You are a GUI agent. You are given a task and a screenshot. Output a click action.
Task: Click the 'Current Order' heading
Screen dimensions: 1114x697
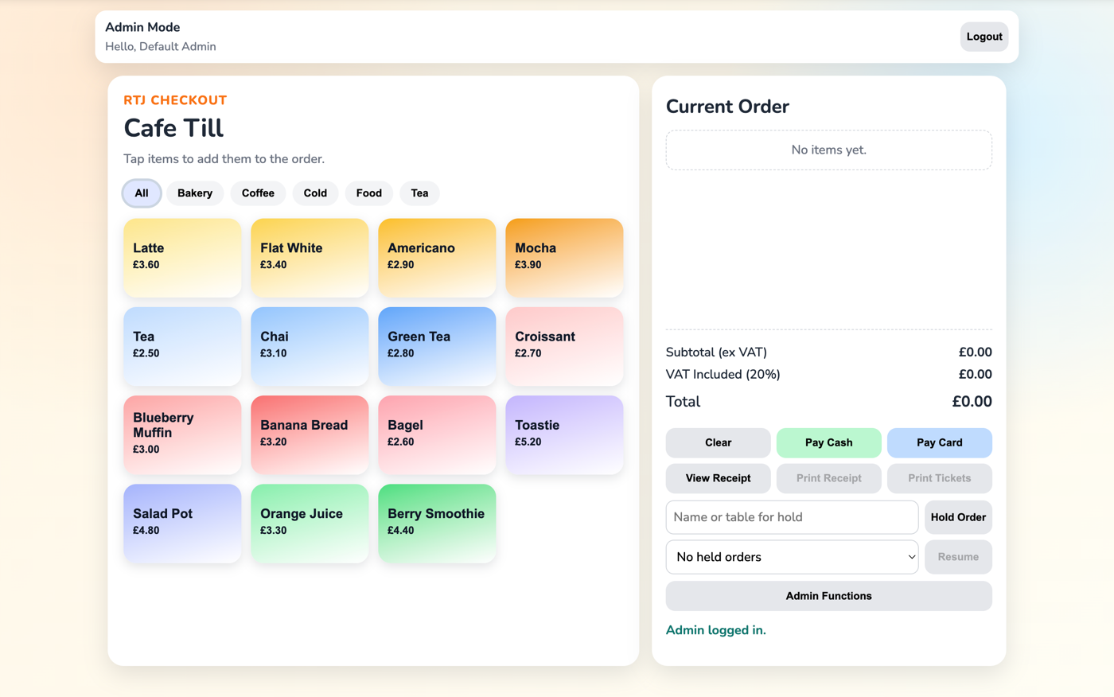click(727, 107)
